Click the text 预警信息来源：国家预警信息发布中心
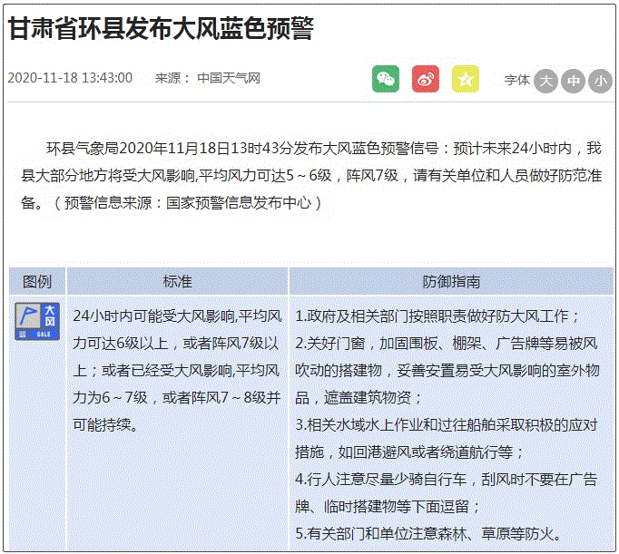This screenshot has width=619, height=554. click(x=188, y=203)
